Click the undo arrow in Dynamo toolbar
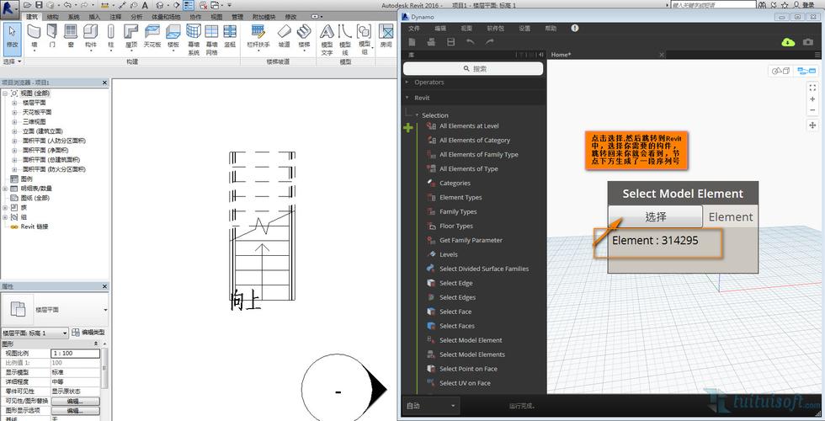This screenshot has height=421, width=825. (470, 41)
